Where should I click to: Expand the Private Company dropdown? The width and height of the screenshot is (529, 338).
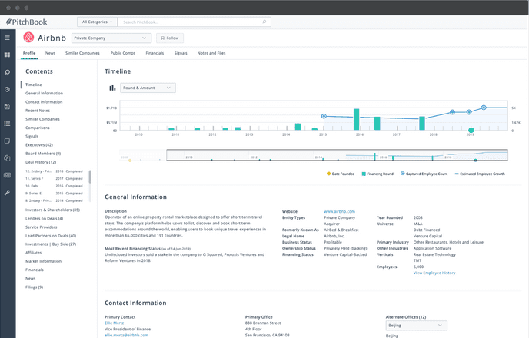point(111,38)
